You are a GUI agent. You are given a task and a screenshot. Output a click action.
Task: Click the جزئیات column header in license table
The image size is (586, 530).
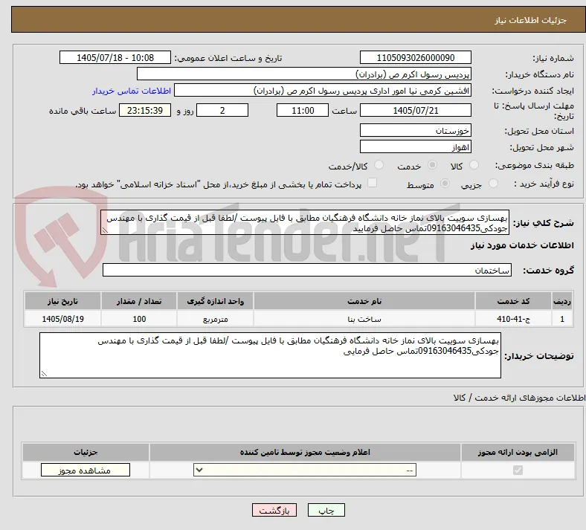point(86,452)
